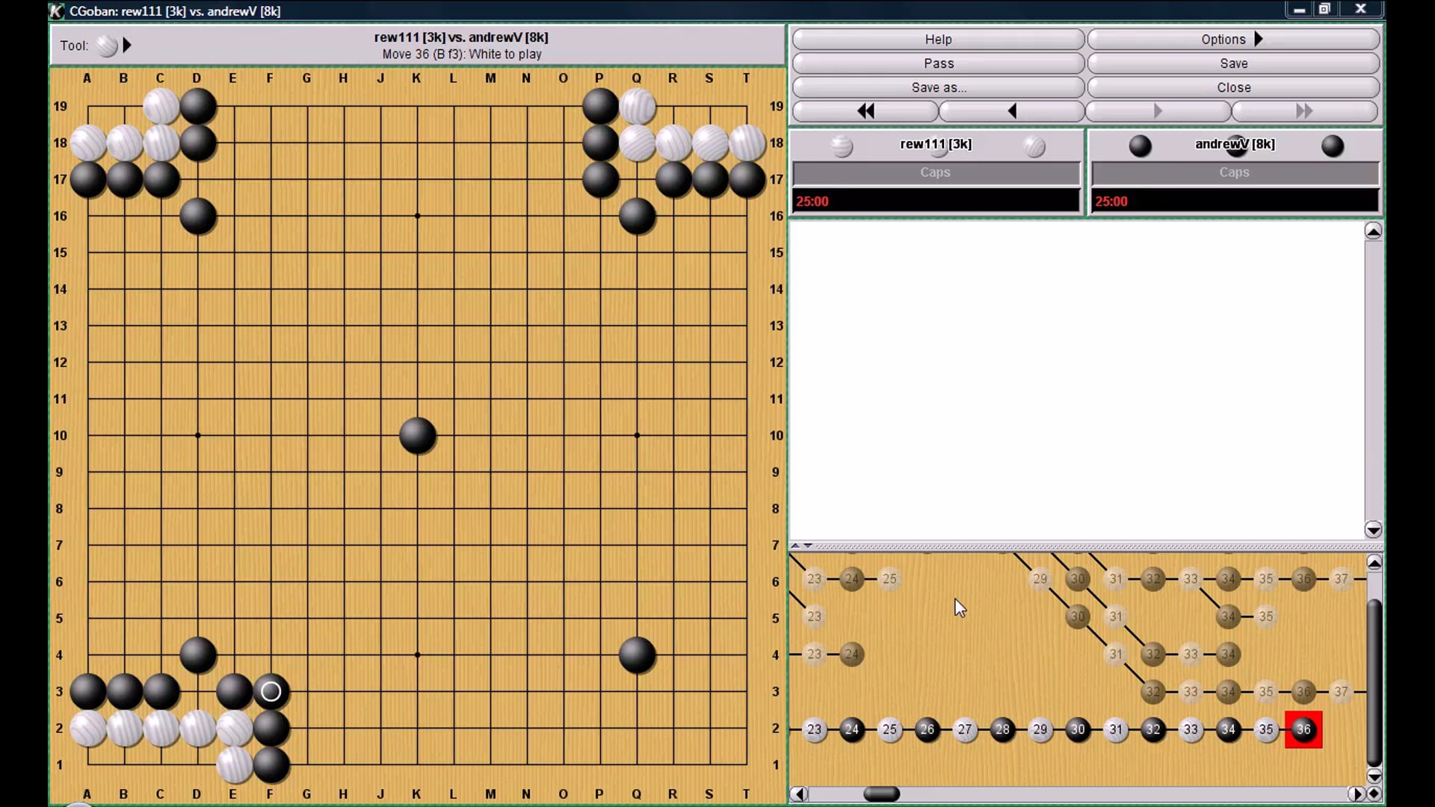Select move 23 on bottom tree row
Viewport: 1435px width, 807px height.
pos(814,729)
